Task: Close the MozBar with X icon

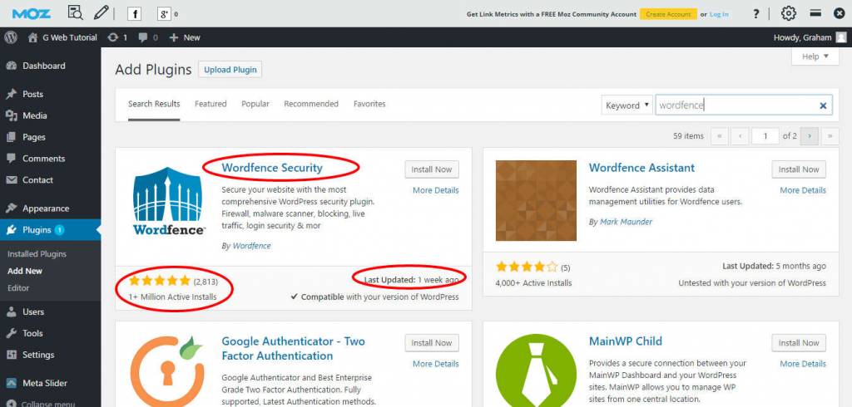Action: click(x=840, y=13)
